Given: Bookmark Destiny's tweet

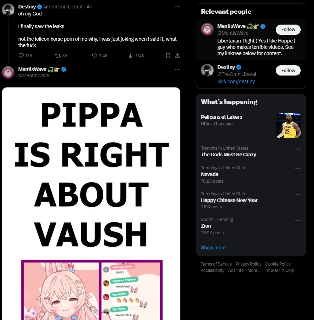Looking at the screenshot, I should 168,55.
